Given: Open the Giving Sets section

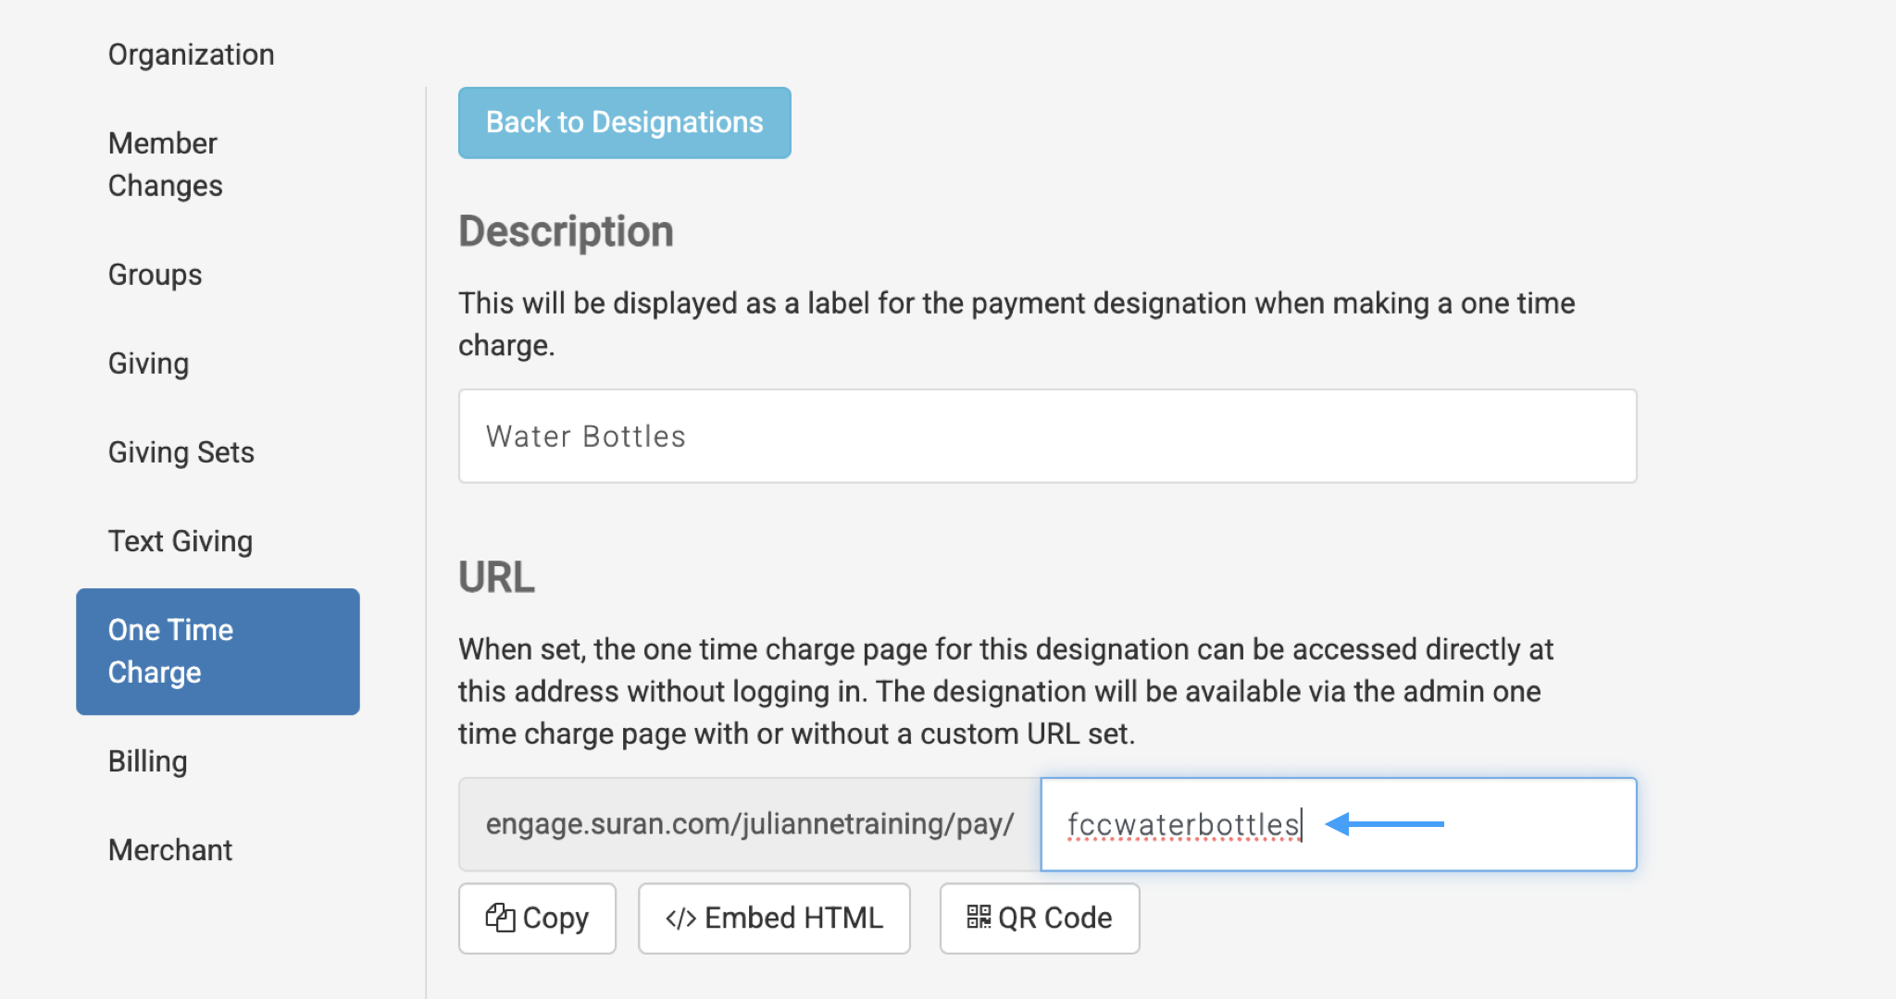Looking at the screenshot, I should tap(181, 451).
